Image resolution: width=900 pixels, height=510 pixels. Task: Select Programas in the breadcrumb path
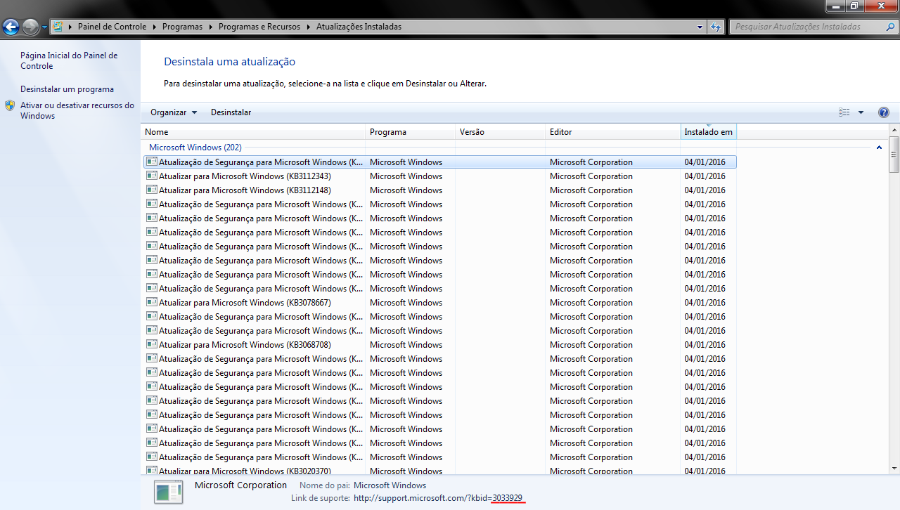coord(182,27)
